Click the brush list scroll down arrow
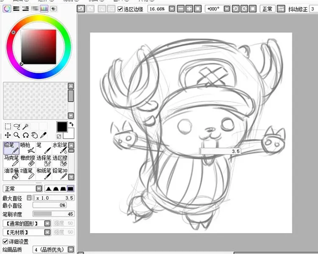This screenshot has height=254, width=318. point(71,177)
